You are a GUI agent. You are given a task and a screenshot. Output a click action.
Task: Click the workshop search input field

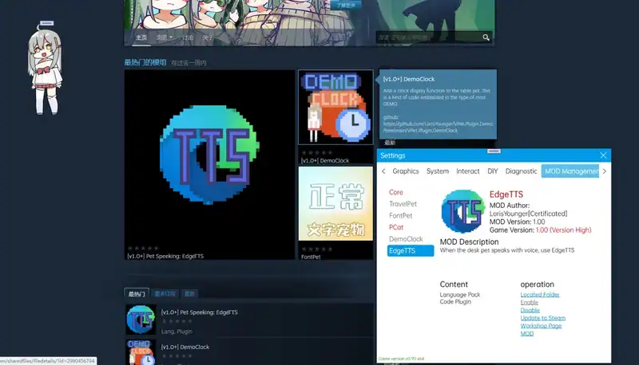point(428,37)
